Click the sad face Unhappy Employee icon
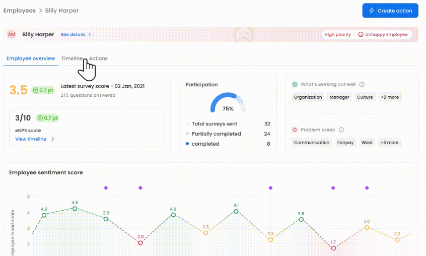Viewport: 426px width, 256px height. tap(361, 35)
